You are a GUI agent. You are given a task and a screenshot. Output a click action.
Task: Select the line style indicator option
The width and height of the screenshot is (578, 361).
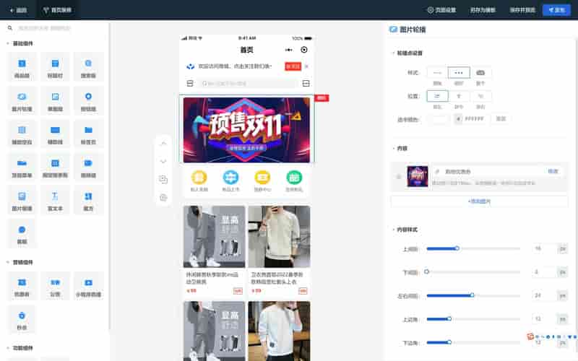point(437,73)
